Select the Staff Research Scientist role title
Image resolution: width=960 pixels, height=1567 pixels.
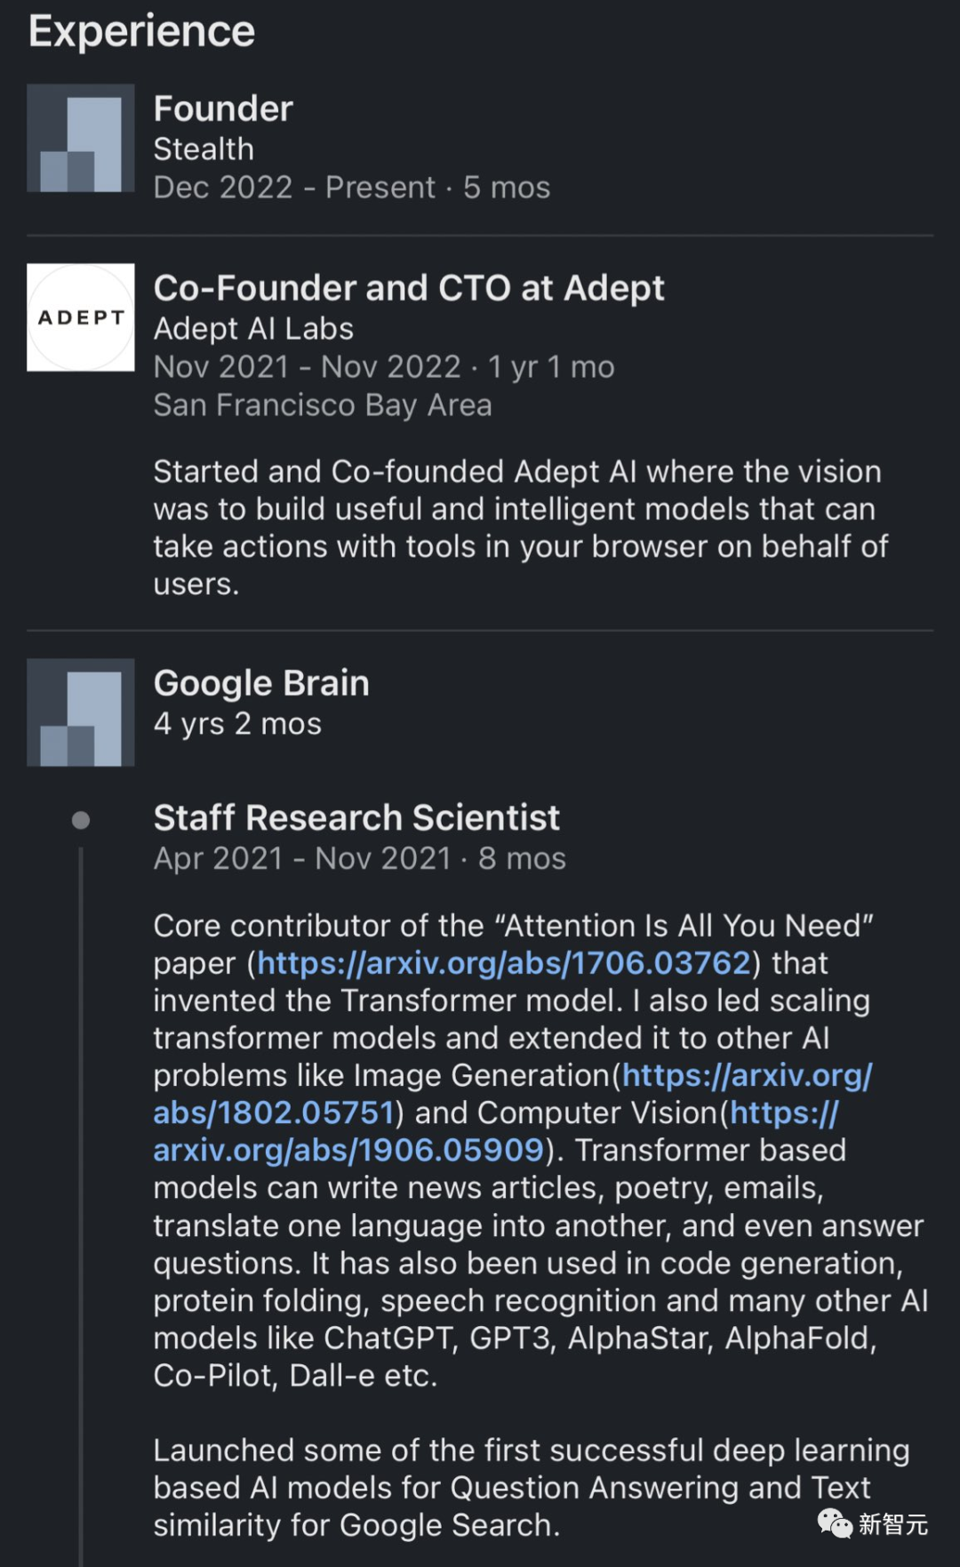pyautogui.click(x=356, y=817)
